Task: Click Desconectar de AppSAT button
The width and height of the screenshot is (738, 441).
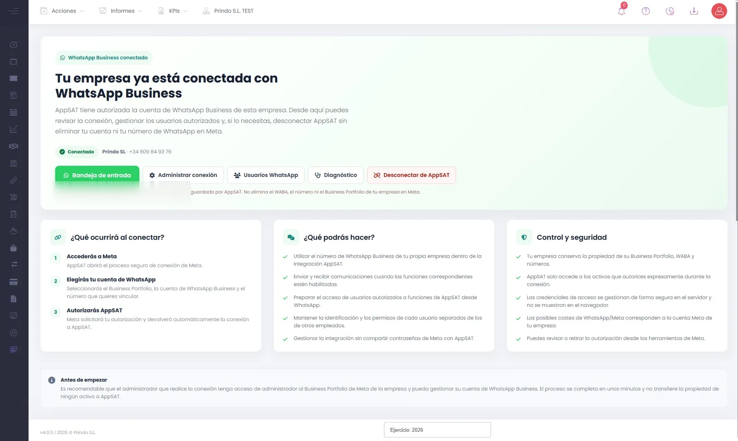Action: [411, 175]
